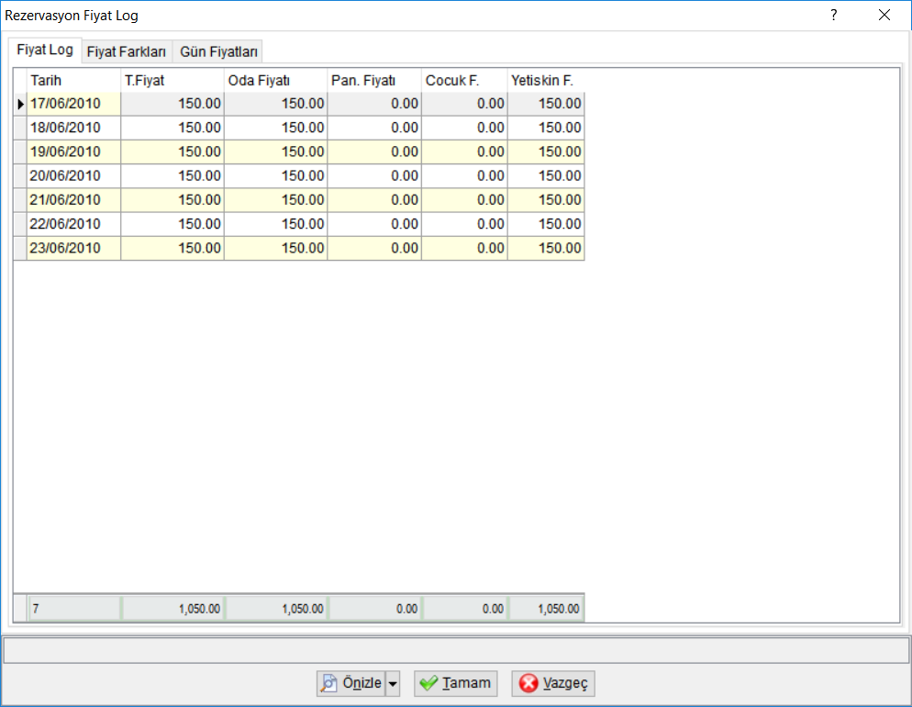Click Cocuk F. cell in the 18/06/2010 row
Viewport: 912px width, 707px height.
point(465,128)
